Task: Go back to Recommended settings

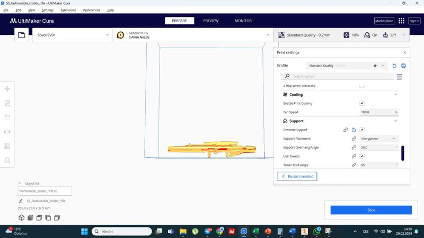Action: click(x=297, y=176)
